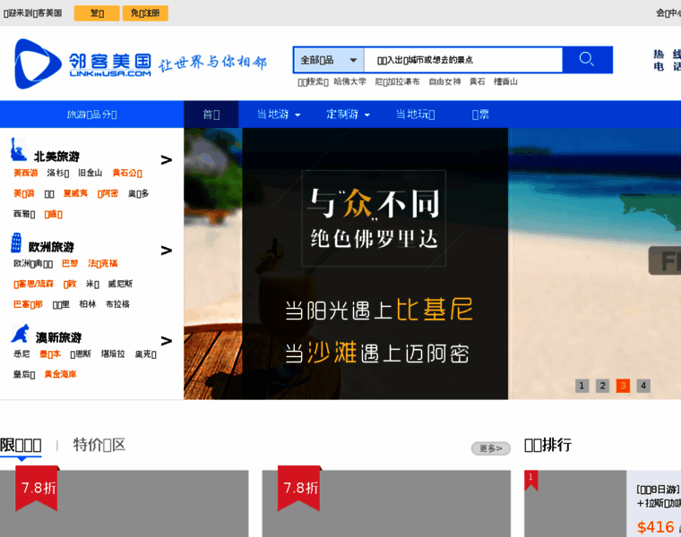Click the kangaroo 澳新旅游 icon
Image resolution: width=681 pixels, height=537 pixels.
tap(20, 334)
